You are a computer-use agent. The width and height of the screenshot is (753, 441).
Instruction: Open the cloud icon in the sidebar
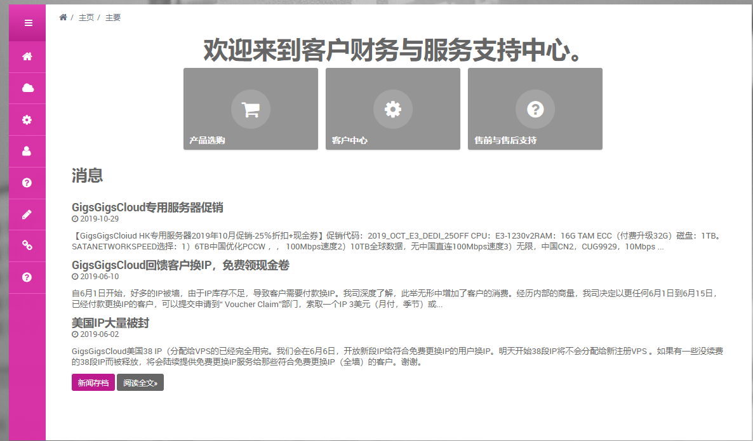click(27, 88)
